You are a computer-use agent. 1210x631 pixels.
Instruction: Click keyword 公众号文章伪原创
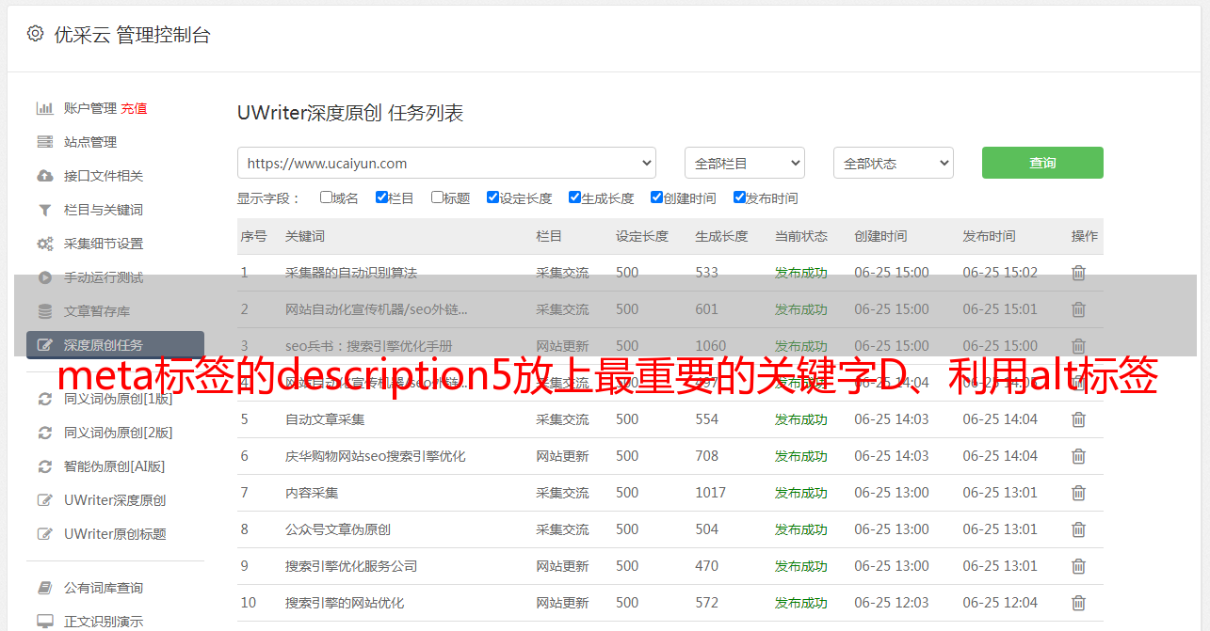click(x=338, y=529)
